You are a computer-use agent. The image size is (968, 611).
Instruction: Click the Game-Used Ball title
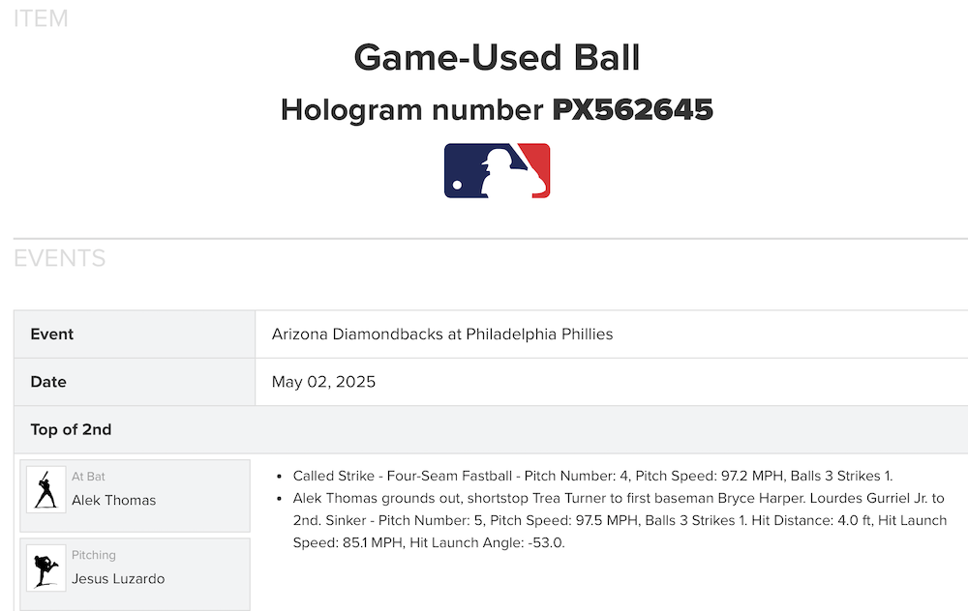[497, 58]
